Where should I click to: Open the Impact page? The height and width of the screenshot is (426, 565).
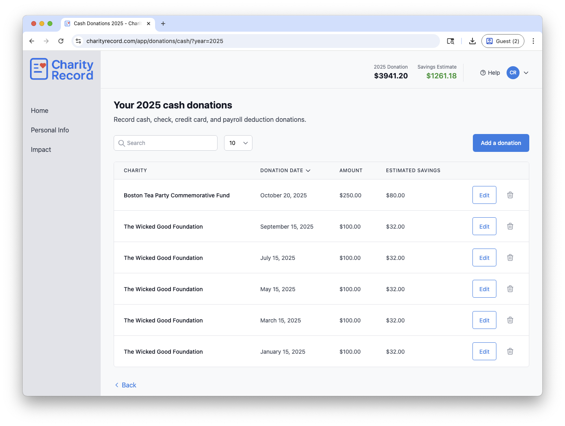point(41,149)
